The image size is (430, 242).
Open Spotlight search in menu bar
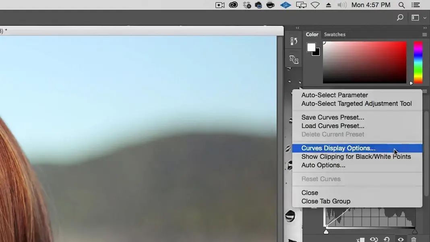point(401,5)
